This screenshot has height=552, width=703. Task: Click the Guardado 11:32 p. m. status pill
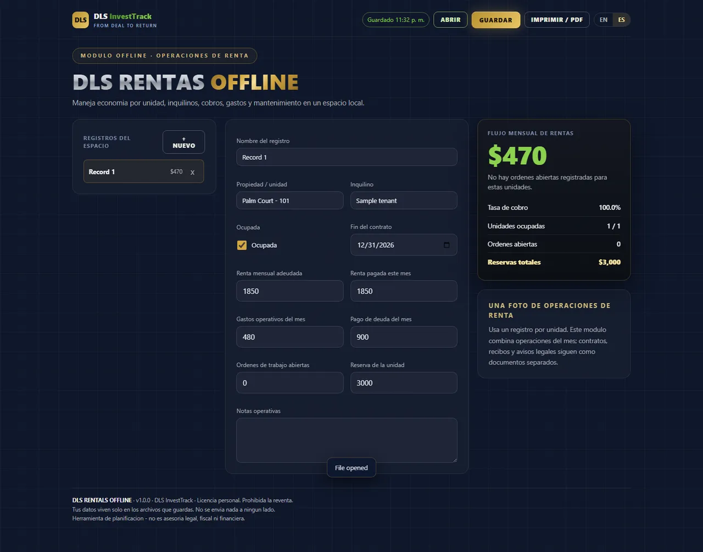tap(396, 20)
